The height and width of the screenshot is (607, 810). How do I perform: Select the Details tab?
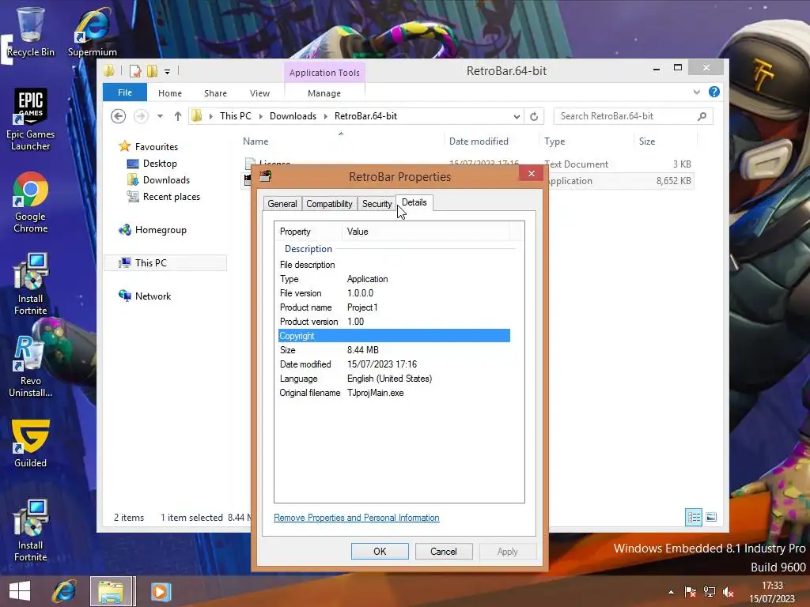(x=414, y=202)
